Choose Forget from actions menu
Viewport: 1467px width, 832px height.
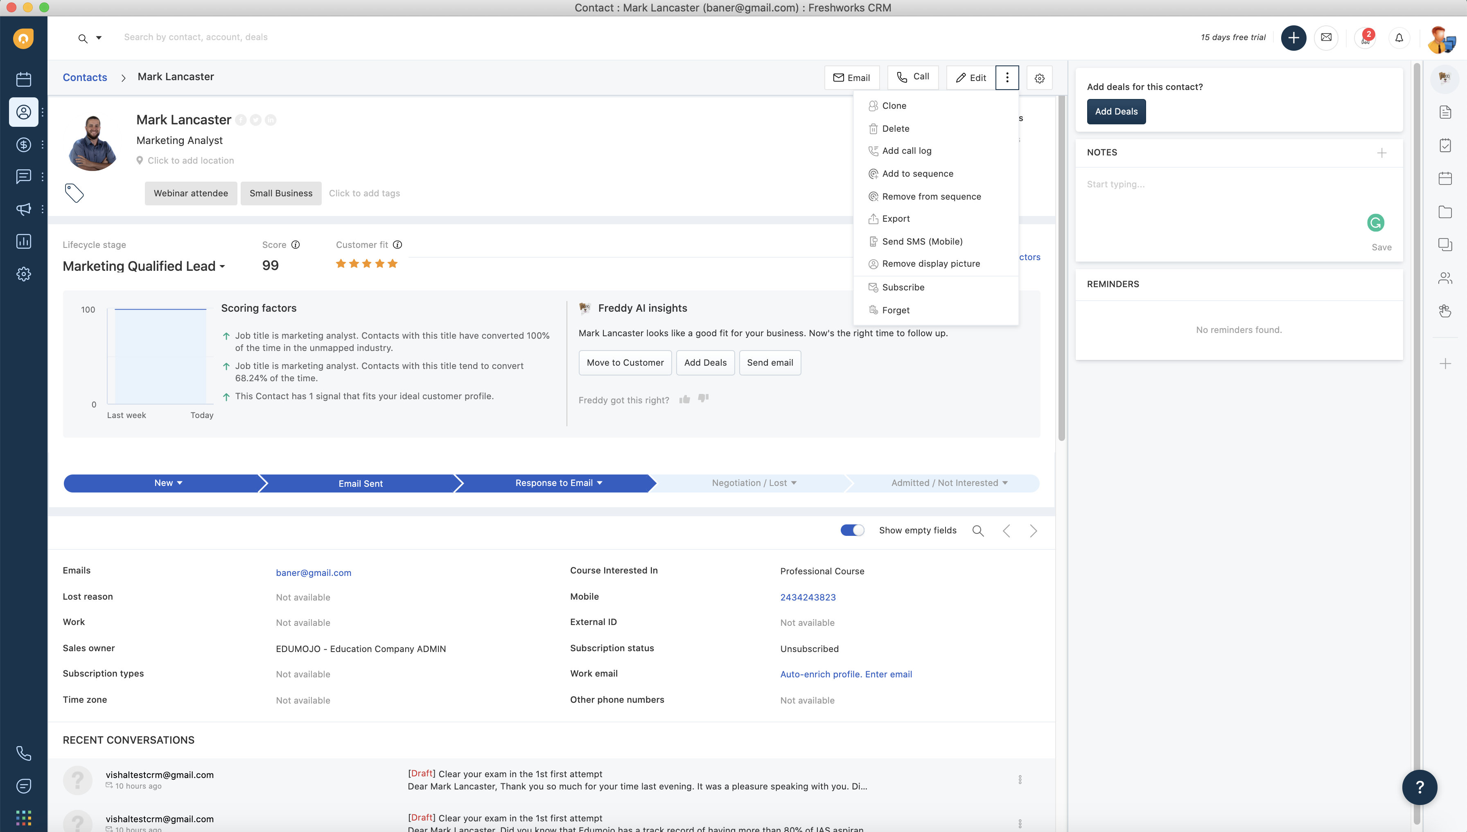935,310
